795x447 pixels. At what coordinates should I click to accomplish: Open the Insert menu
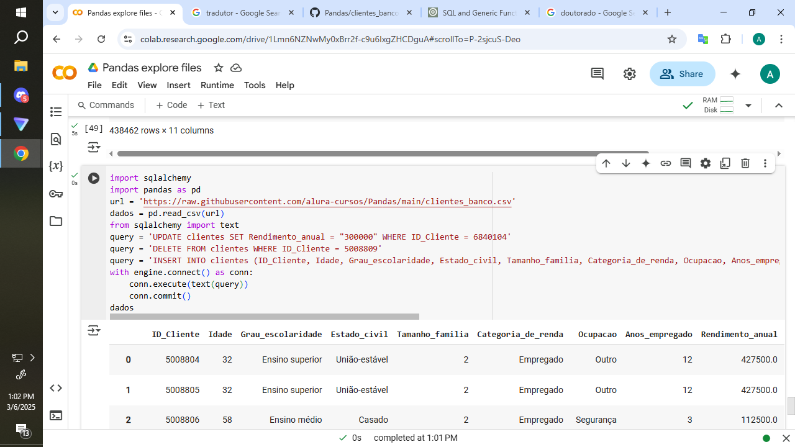[178, 85]
